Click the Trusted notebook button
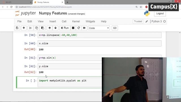The width and height of the screenshot is (181, 102). tap(138, 22)
